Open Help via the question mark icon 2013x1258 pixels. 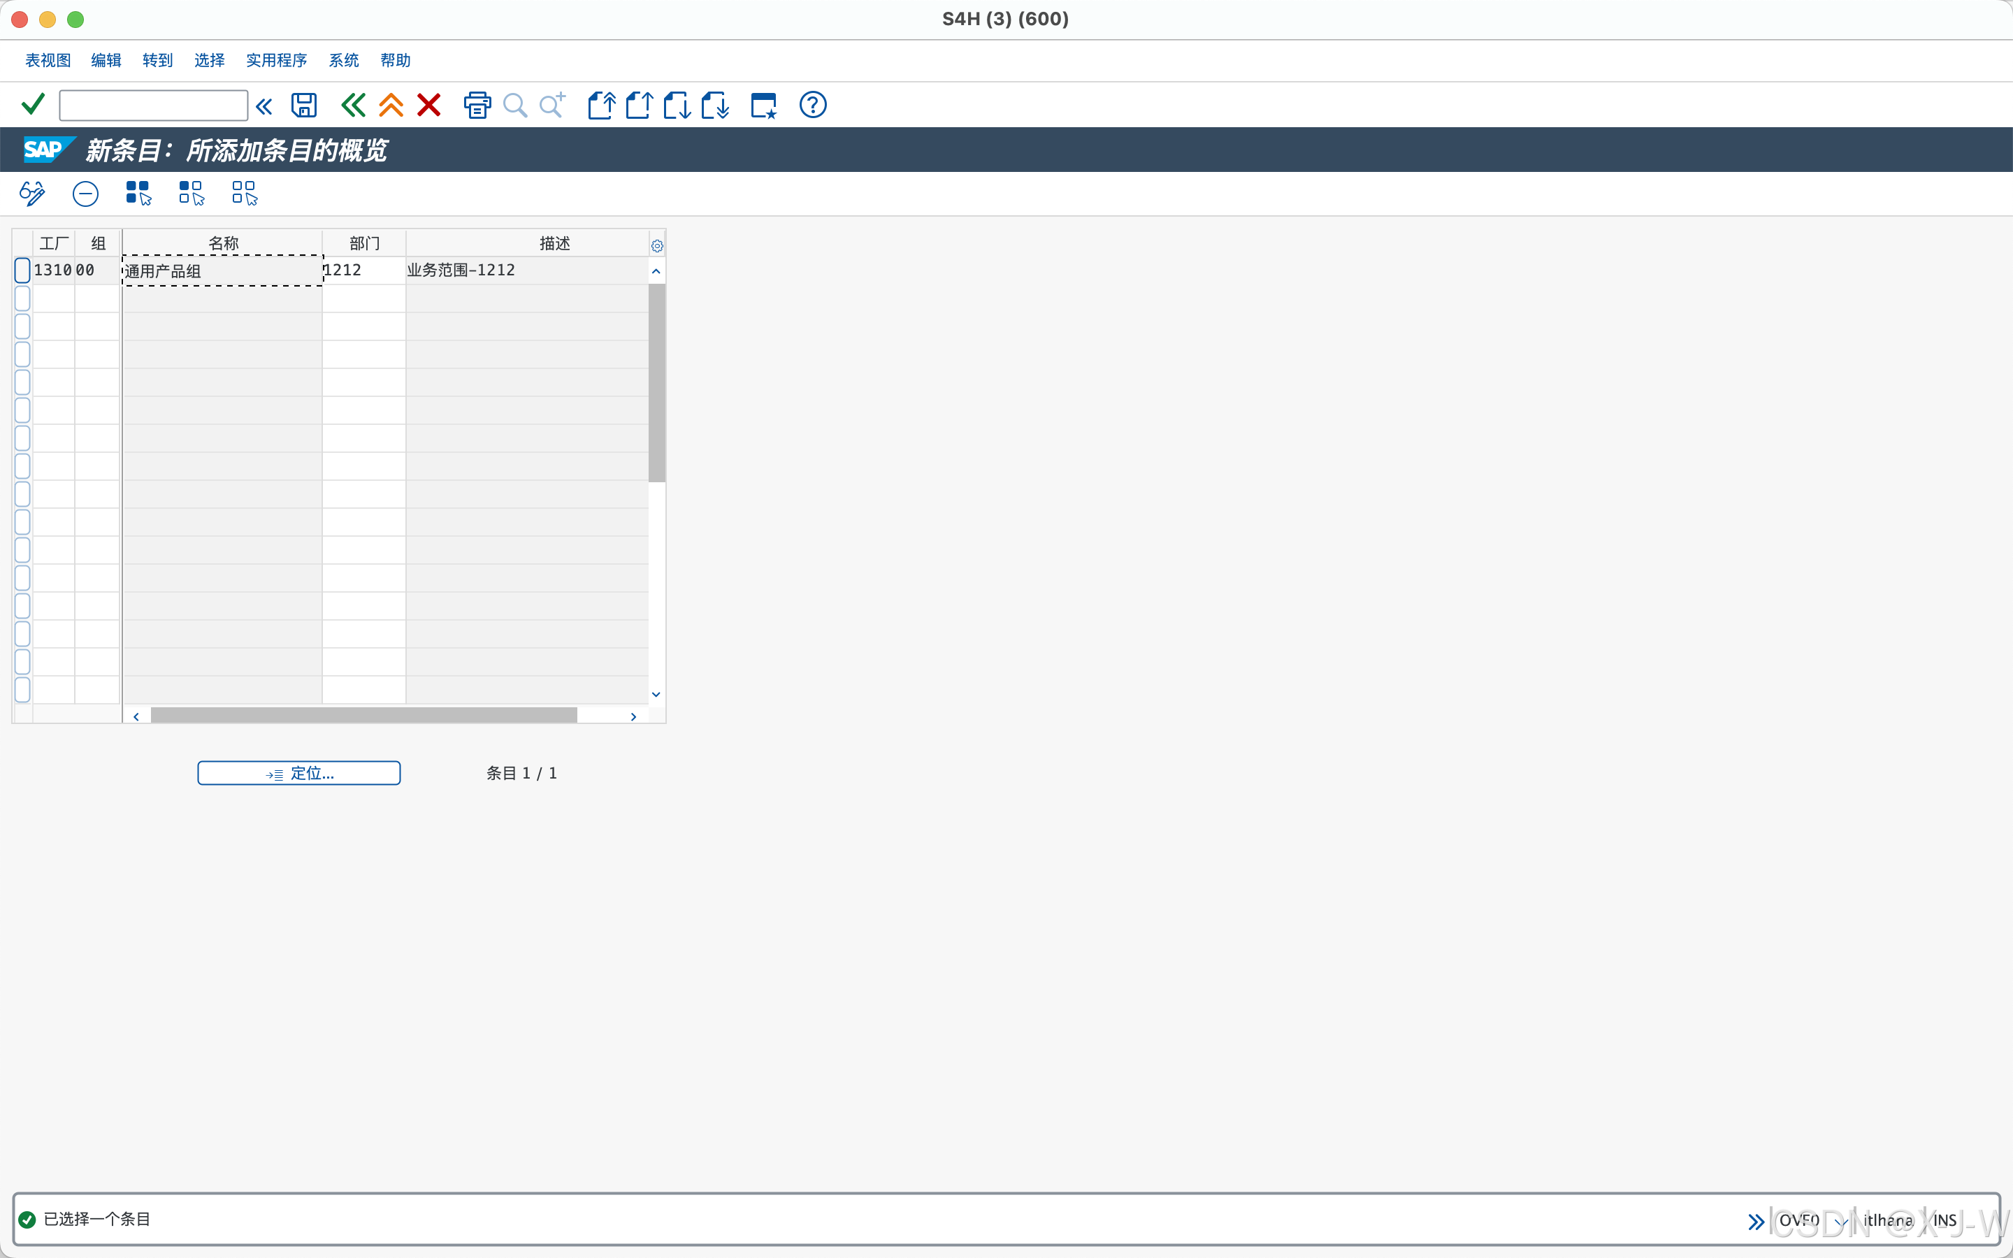[813, 106]
